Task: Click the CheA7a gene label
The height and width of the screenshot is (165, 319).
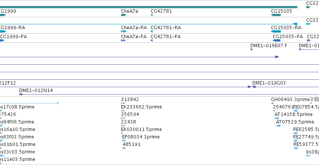Action: coord(129,11)
